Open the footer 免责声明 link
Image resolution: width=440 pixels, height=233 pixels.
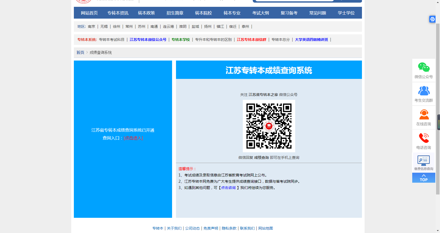tap(211, 228)
